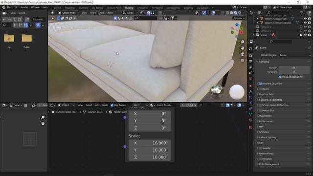Viewport: 313px width, 176px height.
Task: Click file browser path field
Action: pos(38,20)
